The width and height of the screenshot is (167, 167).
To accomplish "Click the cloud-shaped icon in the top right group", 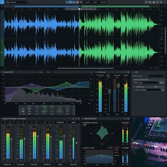I will point(154,2).
